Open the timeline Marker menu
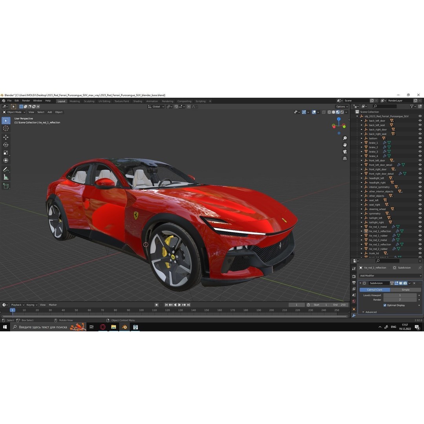 [53, 305]
